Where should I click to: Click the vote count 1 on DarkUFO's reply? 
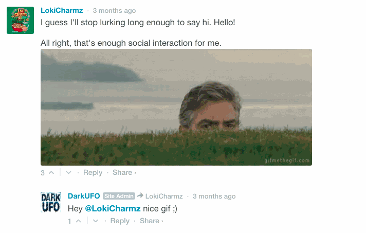tap(70, 221)
